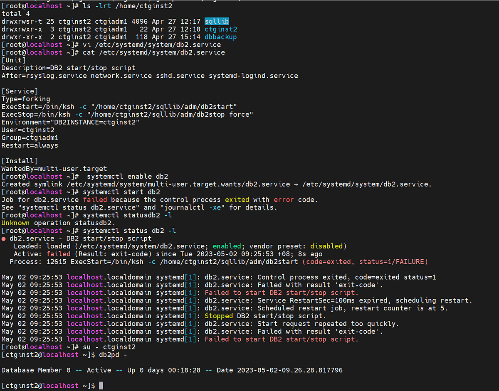Click the [Install] section header
Screen dimensions: 499x391
17,161
